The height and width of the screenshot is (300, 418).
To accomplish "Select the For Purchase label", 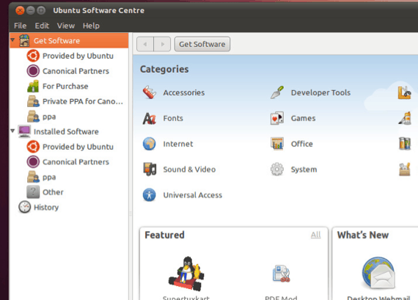I will pos(65,87).
